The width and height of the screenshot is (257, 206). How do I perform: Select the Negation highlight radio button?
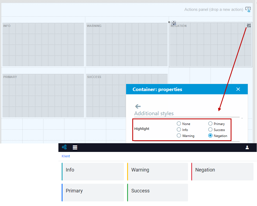[x=210, y=135]
